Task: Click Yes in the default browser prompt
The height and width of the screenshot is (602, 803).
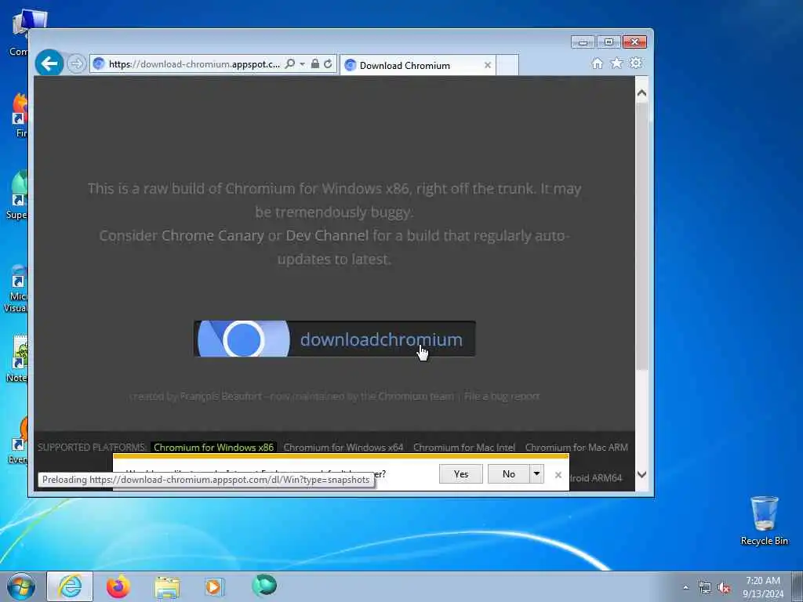Action: coord(461,474)
